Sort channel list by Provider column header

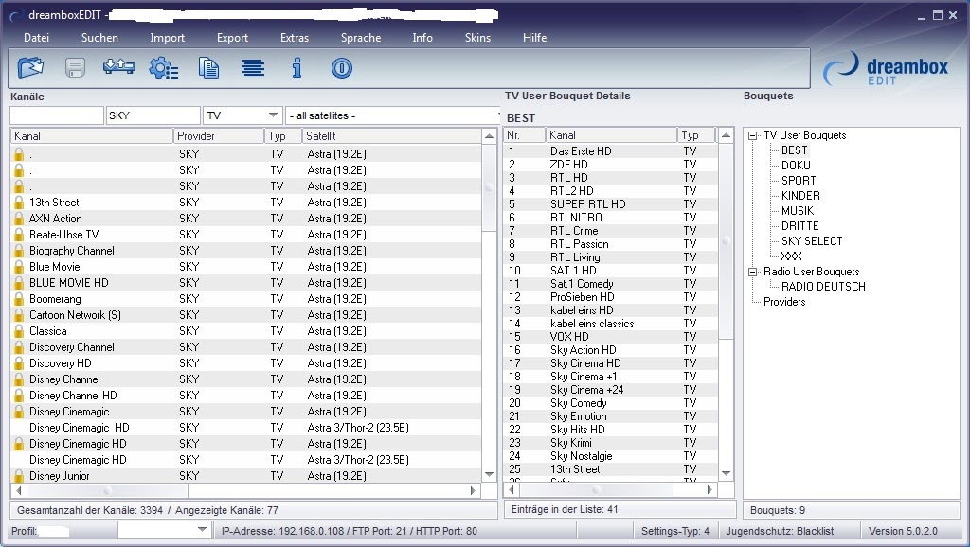[x=219, y=136]
